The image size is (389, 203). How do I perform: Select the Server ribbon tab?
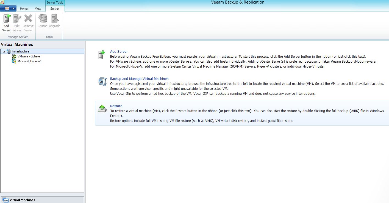pos(55,9)
